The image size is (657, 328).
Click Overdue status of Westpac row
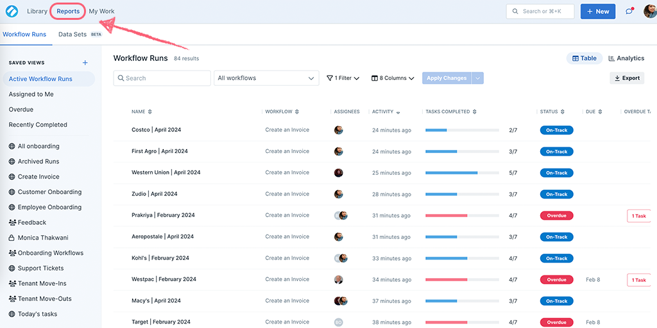point(556,279)
